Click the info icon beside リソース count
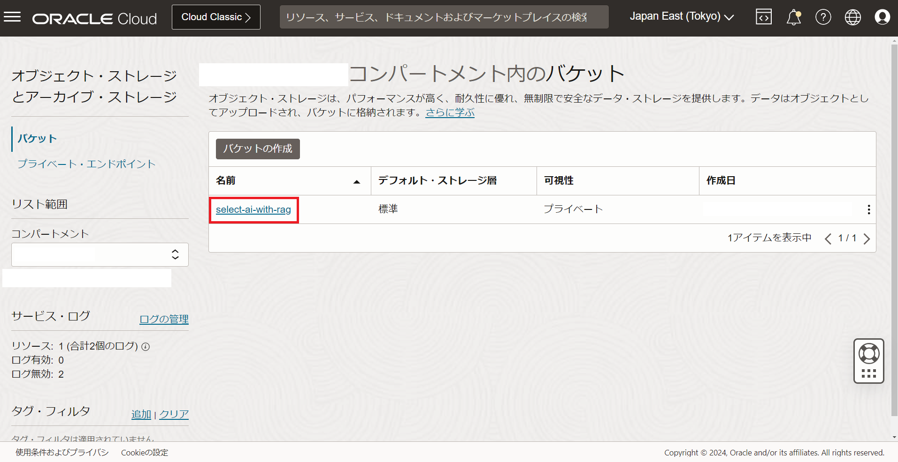Image resolution: width=898 pixels, height=462 pixels. pos(146,347)
